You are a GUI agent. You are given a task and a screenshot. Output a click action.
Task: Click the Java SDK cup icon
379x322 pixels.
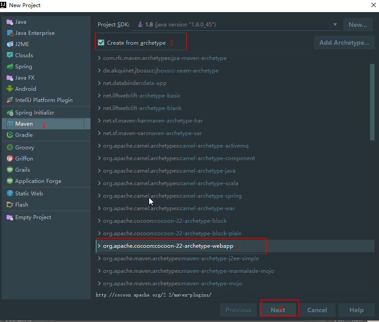(140, 25)
